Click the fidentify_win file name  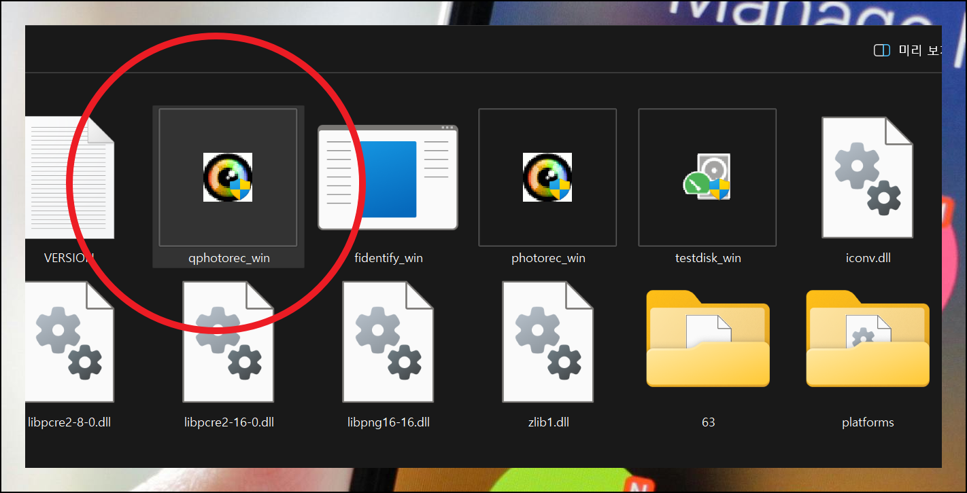pos(389,258)
